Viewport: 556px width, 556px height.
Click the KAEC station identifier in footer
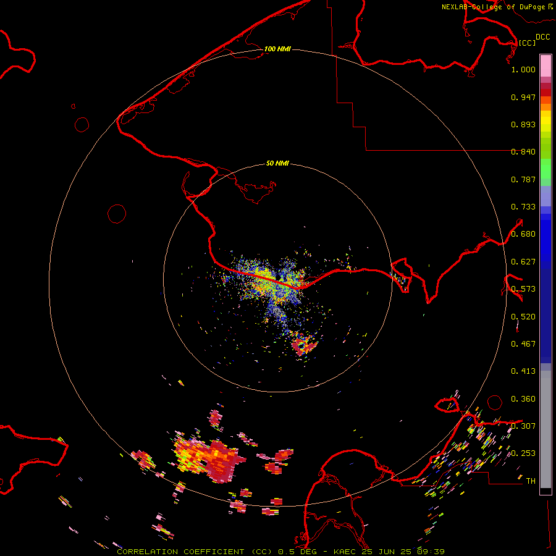click(345, 552)
